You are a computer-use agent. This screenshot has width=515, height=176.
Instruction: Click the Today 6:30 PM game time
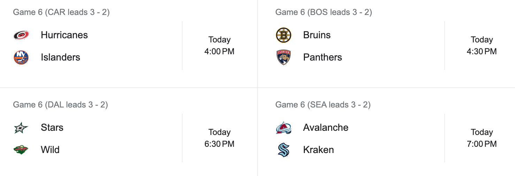point(219,138)
